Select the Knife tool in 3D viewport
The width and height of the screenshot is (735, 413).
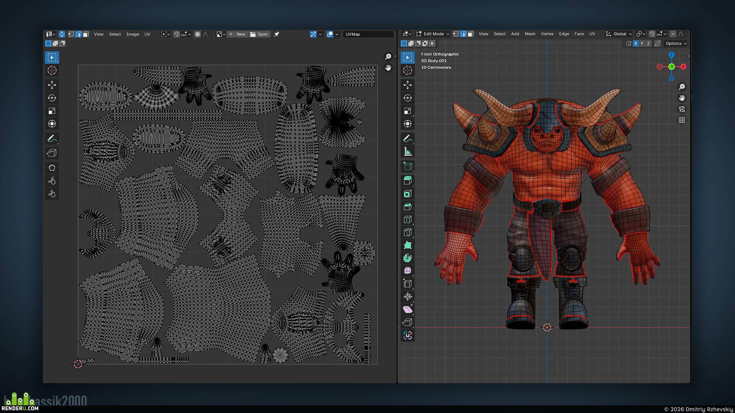coord(408,233)
